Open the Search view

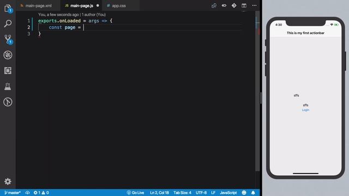click(8, 23)
